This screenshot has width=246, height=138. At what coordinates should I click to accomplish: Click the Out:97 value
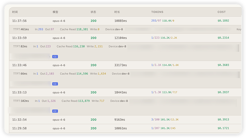pyautogui.click(x=50, y=29)
